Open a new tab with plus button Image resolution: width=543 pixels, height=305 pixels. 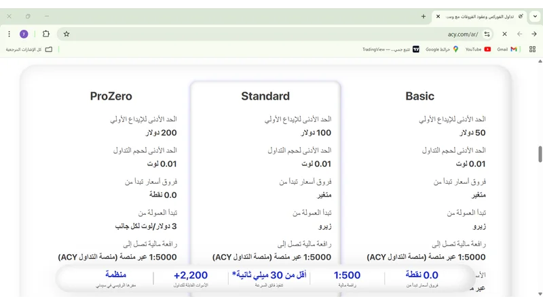[x=423, y=16]
